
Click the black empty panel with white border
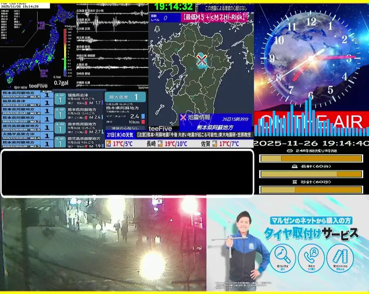click(127, 173)
